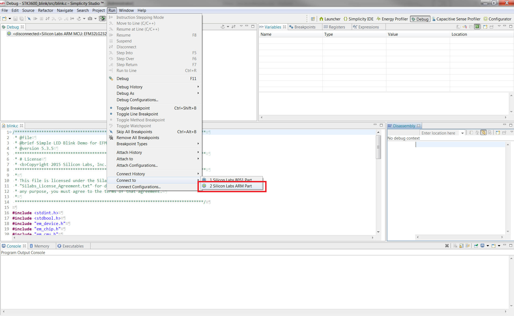
Task: Open the Energy Profiler perspective
Action: pyautogui.click(x=392, y=19)
